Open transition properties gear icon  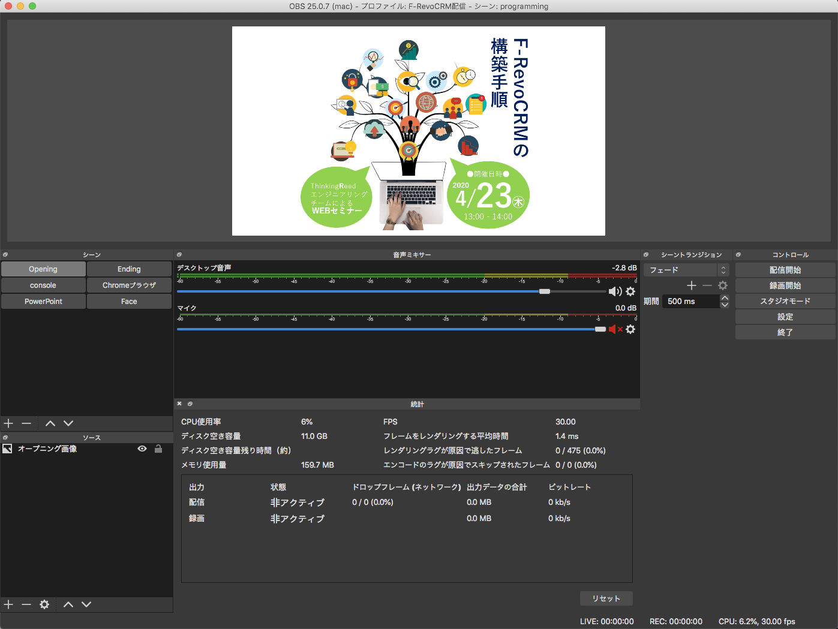tap(723, 285)
